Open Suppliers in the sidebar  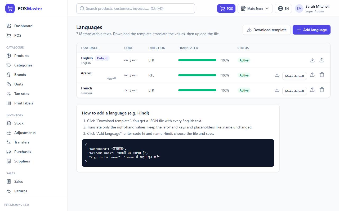[34, 161]
